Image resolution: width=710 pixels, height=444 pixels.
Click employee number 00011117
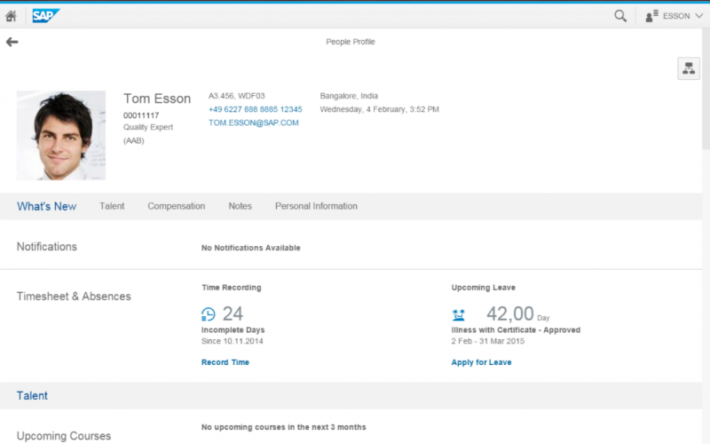141,115
